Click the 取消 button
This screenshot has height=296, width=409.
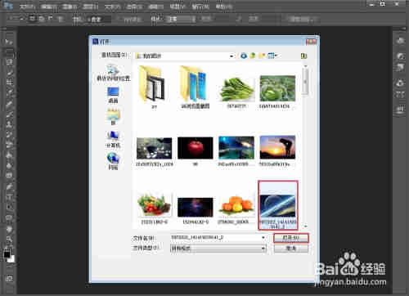tap(291, 249)
